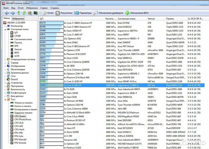This screenshot has width=209, height=149.
Task: Select the Устройства tree item
Action: point(15,83)
